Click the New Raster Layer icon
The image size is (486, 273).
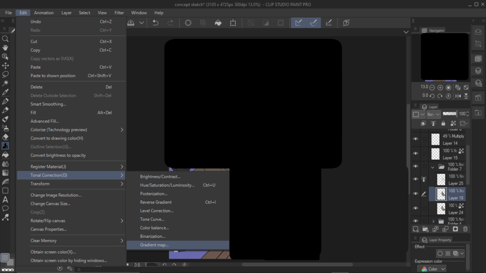tap(416, 229)
